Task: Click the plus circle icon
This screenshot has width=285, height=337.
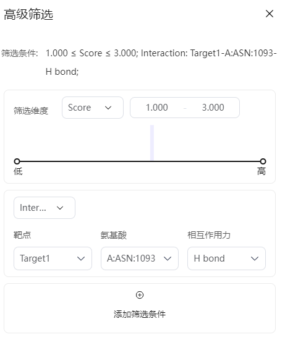Action: coord(140,295)
